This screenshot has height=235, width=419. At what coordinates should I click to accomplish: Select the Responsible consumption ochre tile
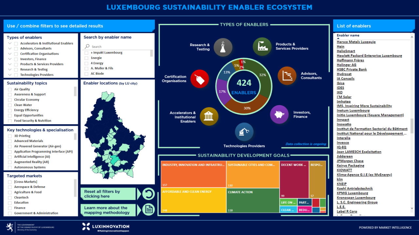click(318, 180)
